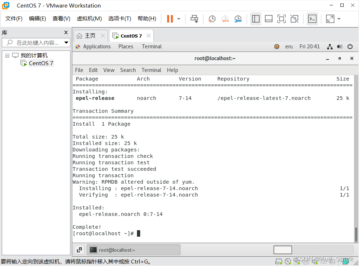Open the library search filter dropdown arrow
The width and height of the screenshot is (359, 266).
coord(66,43)
